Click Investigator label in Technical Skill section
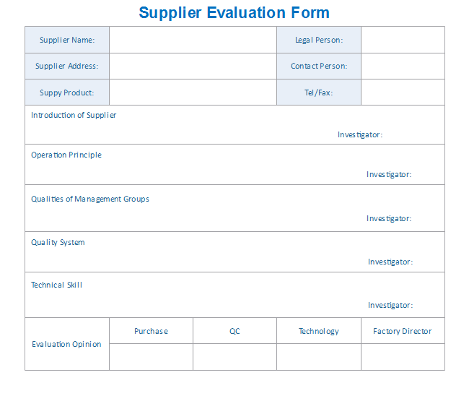469x396 pixels. point(390,305)
